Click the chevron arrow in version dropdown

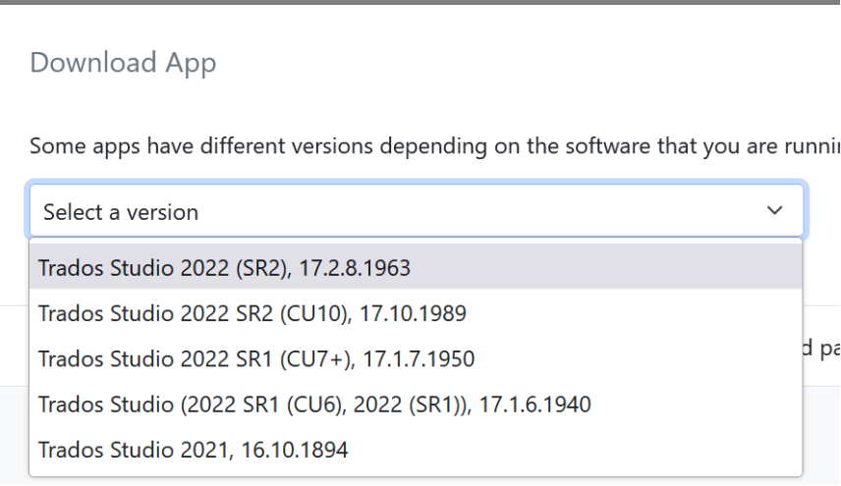pyautogui.click(x=775, y=211)
